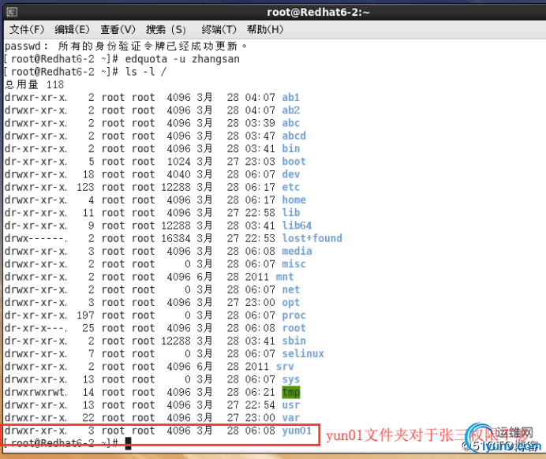The image size is (546, 459).
Task: Click the terminal window icon in title bar
Action: click(x=12, y=13)
